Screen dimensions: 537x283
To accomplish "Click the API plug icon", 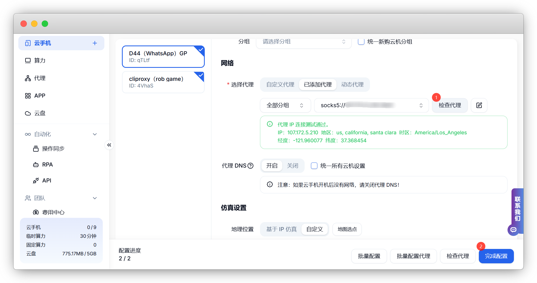I will [x=36, y=181].
